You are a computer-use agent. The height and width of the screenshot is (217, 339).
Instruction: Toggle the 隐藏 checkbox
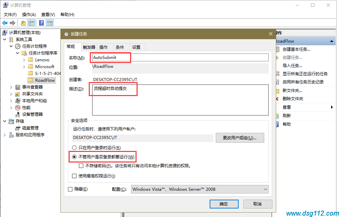pos(70,189)
